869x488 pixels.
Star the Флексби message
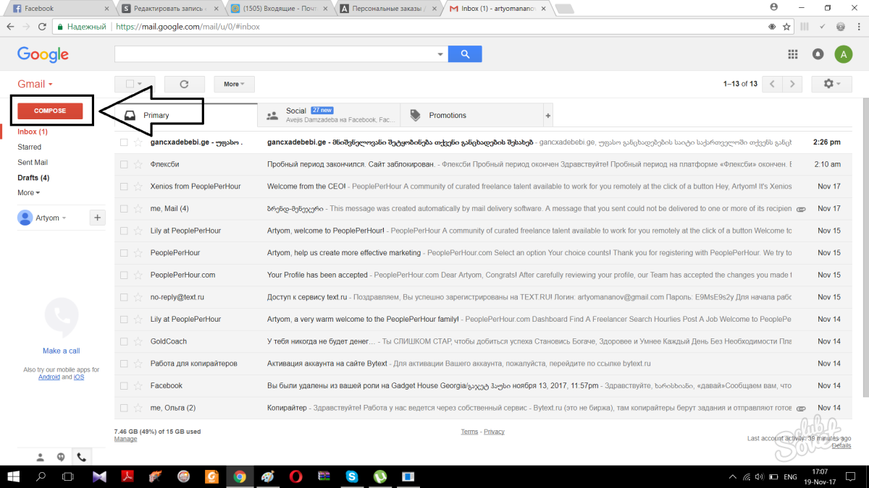click(138, 164)
